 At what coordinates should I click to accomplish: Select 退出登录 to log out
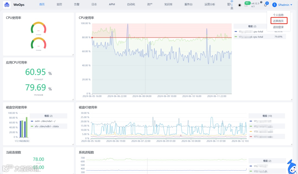pos(278,27)
